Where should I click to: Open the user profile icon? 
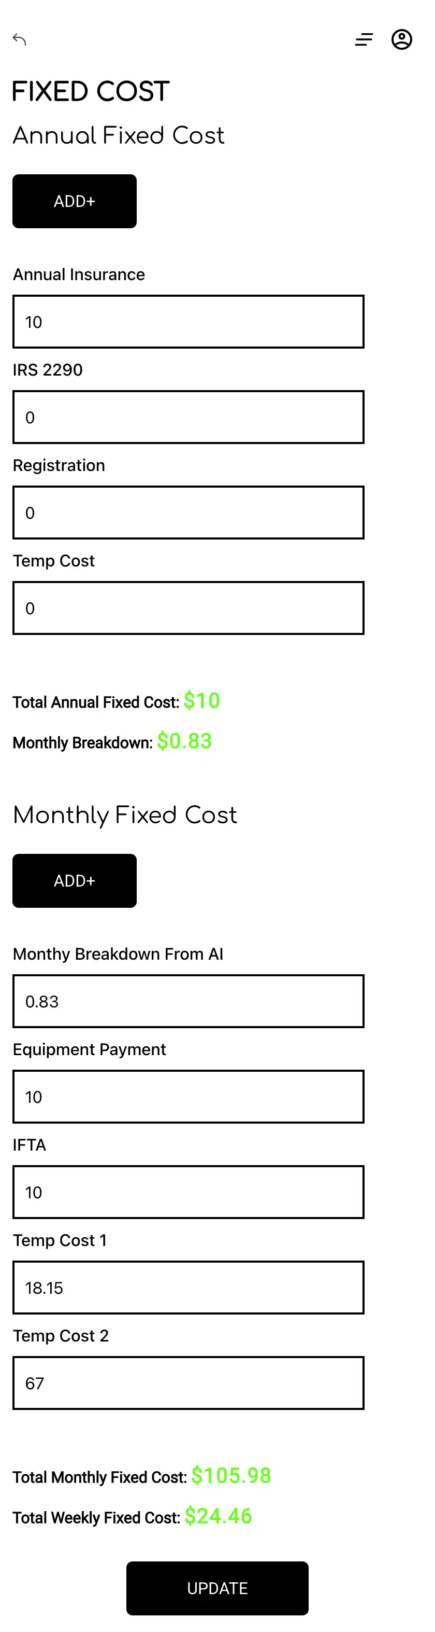coord(401,40)
